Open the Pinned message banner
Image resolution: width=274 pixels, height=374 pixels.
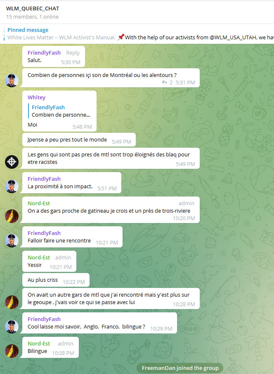pos(137,34)
